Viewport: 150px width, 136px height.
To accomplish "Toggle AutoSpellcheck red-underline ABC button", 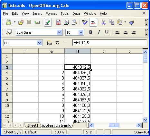I will tap(93, 22).
